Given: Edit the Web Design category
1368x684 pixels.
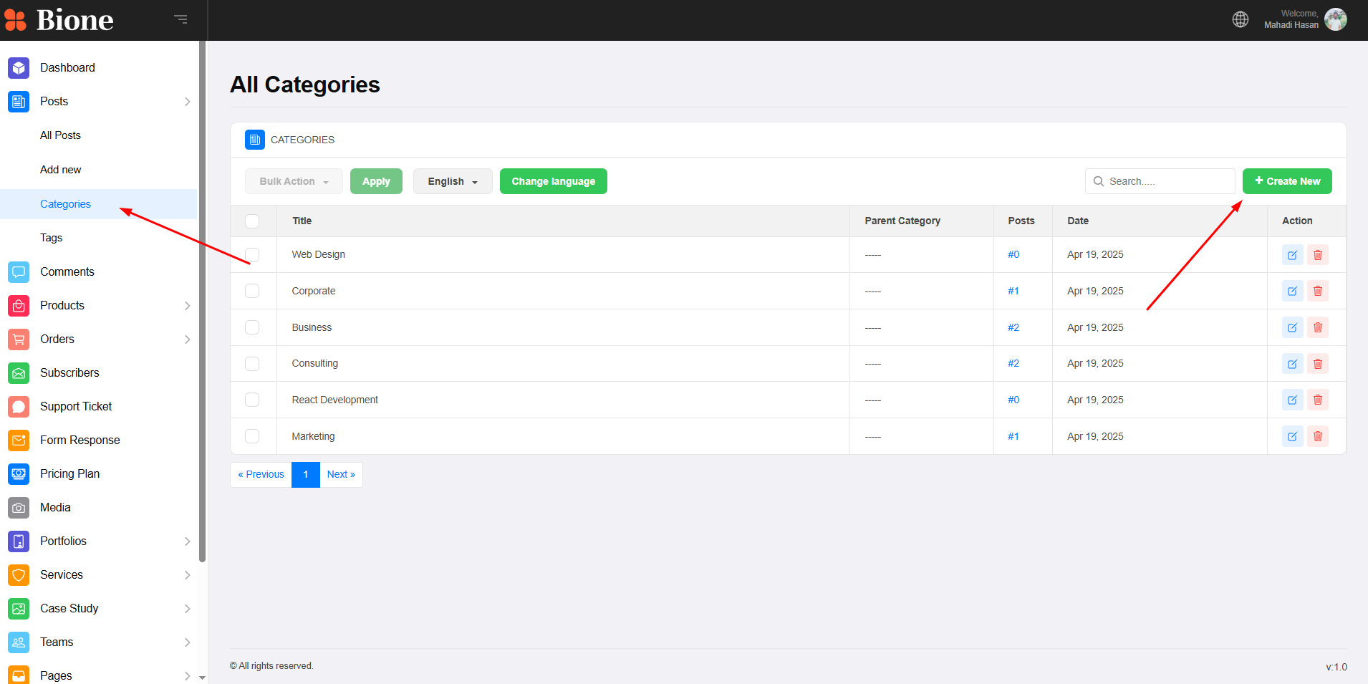Looking at the screenshot, I should coord(1292,255).
